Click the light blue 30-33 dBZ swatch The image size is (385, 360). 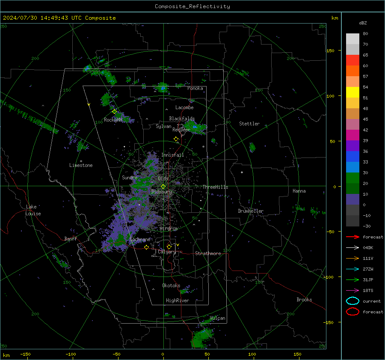tap(352, 167)
